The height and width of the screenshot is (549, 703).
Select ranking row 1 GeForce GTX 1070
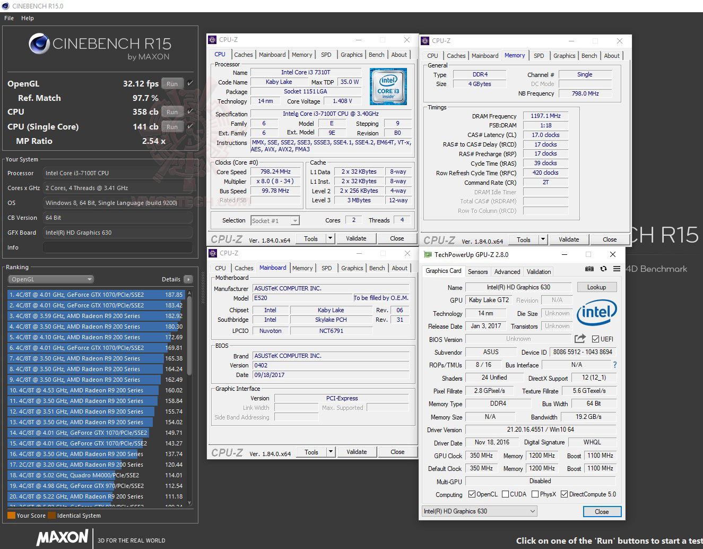click(96, 295)
